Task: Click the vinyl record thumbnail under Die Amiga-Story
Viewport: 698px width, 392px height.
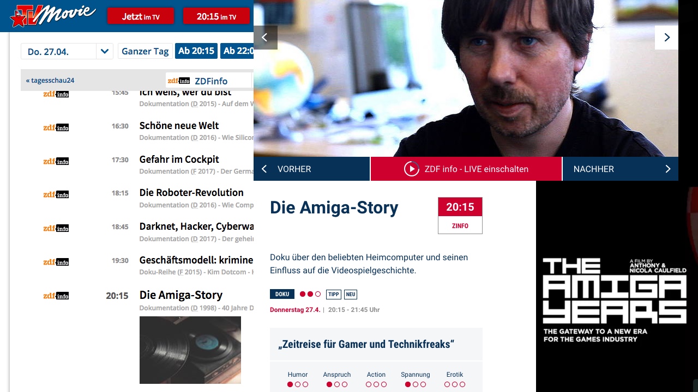Action: click(190, 350)
